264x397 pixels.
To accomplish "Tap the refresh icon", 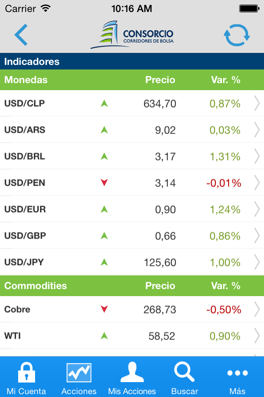I will point(237,35).
